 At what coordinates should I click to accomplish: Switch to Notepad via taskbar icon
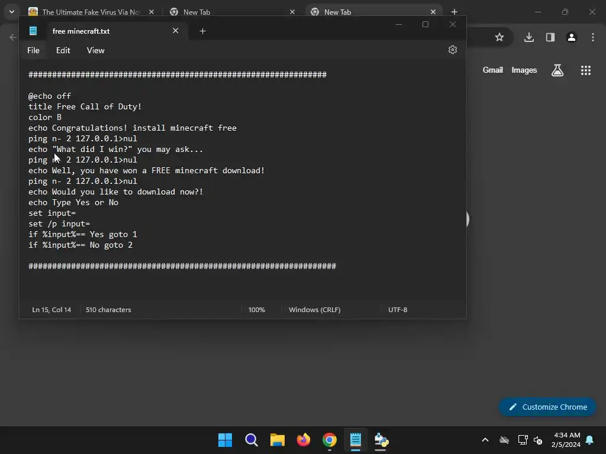356,440
